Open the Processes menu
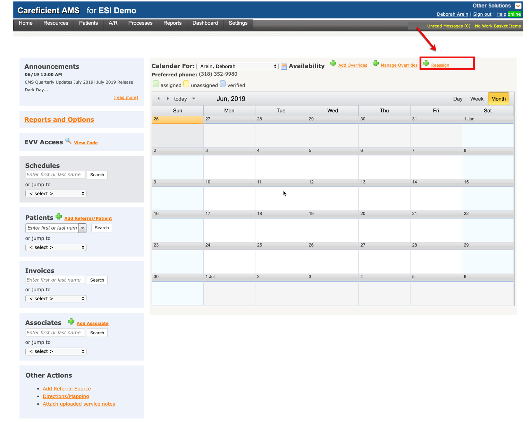Viewport: 525px width, 422px height. [141, 23]
